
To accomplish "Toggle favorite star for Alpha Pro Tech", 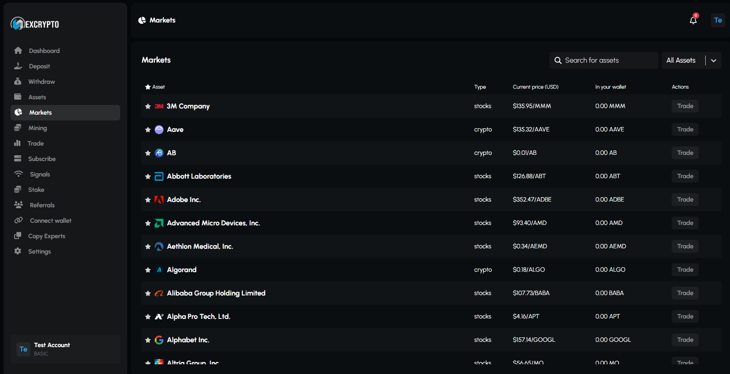I will tap(148, 317).
